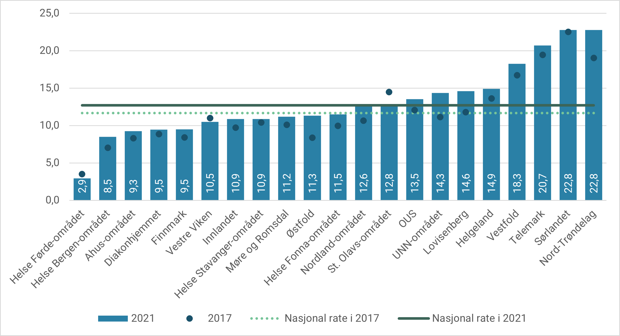Click the 2021 legend text label

pyautogui.click(x=143, y=318)
